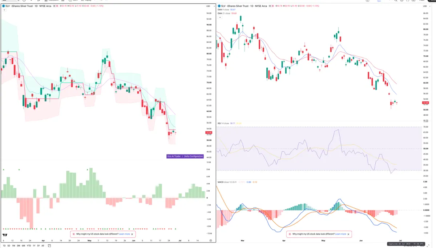
Task: Select the EMA 9 close legend entry
Action: 227,10
